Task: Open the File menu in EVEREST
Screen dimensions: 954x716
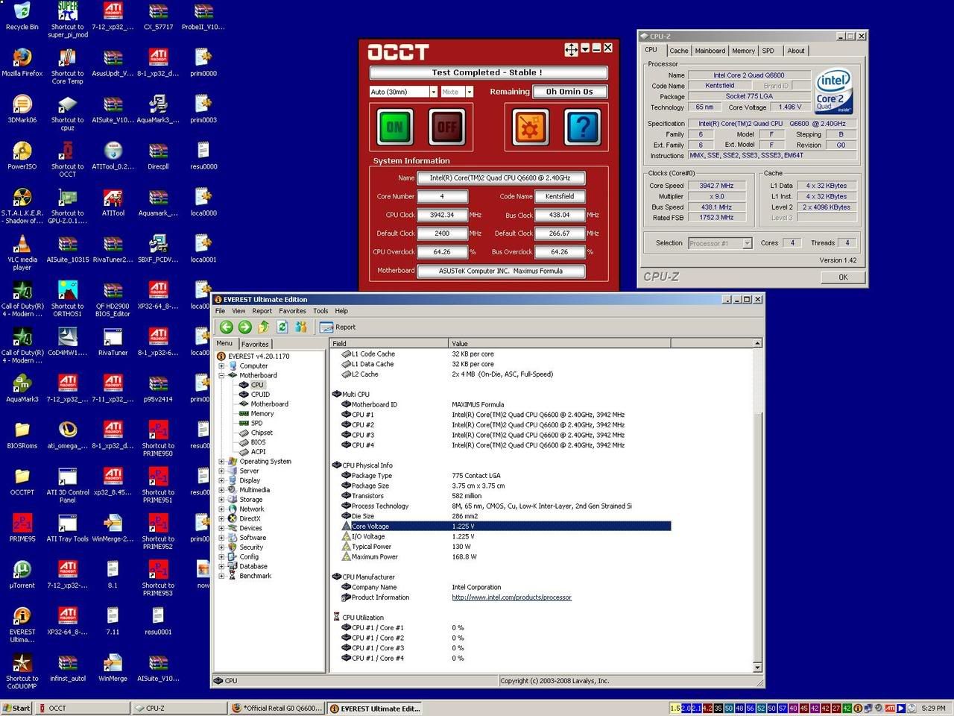Action: pos(220,311)
